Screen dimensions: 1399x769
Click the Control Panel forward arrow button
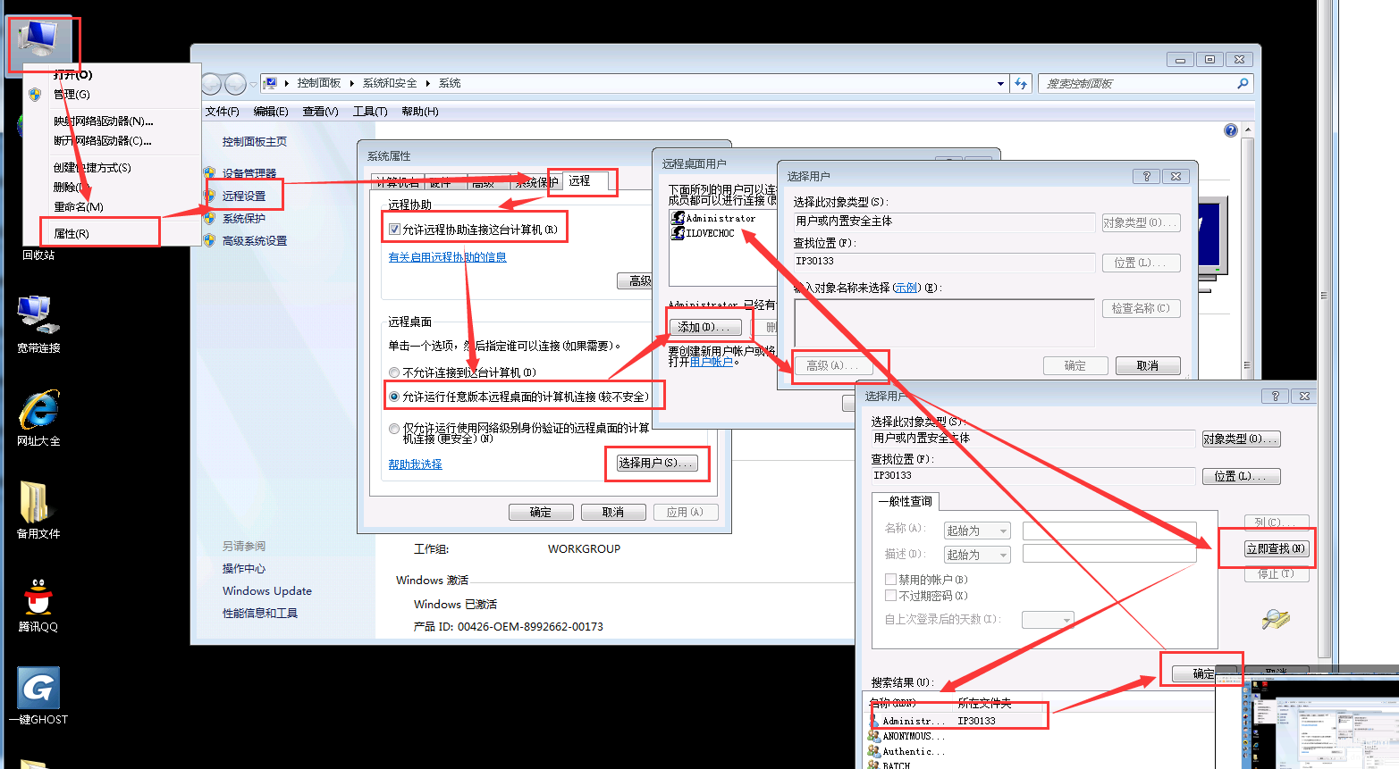tap(235, 84)
